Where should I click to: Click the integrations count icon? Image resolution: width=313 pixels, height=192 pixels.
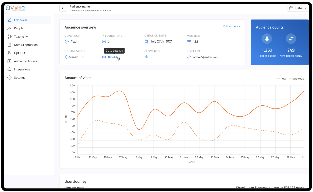(x=104, y=42)
